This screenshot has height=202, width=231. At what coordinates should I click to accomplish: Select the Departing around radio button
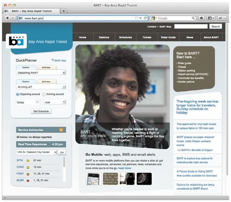tap(18, 94)
